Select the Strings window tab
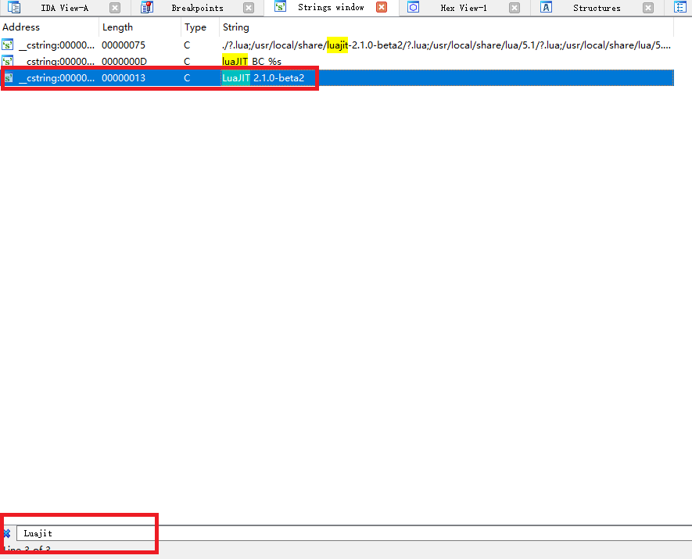Viewport: 692px width, 559px height. click(x=331, y=8)
